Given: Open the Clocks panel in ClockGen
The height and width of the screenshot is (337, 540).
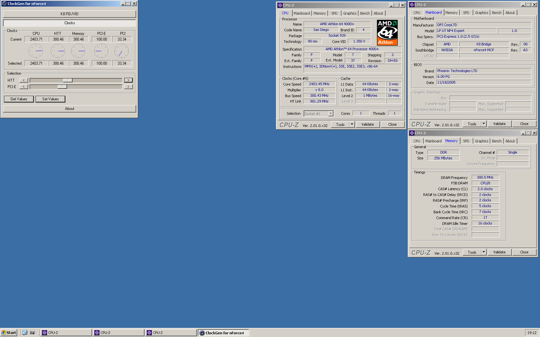Looking at the screenshot, I should [69, 23].
